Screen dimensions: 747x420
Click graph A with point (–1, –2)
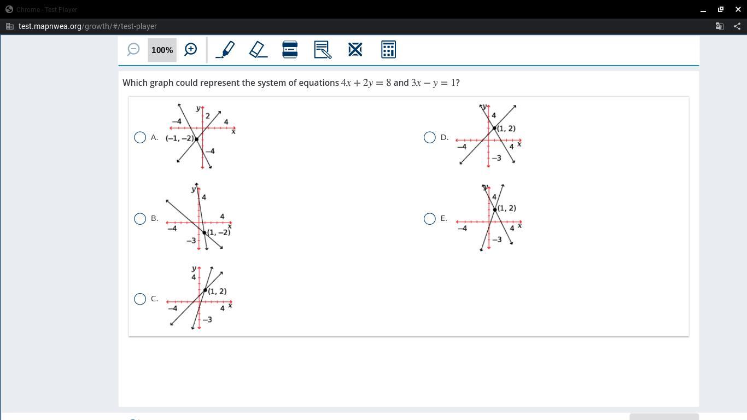tap(201, 136)
